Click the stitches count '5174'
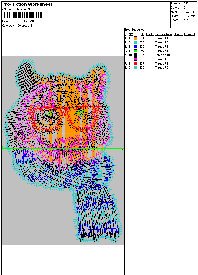Screen dimensions: 198x275 tap(187, 3)
